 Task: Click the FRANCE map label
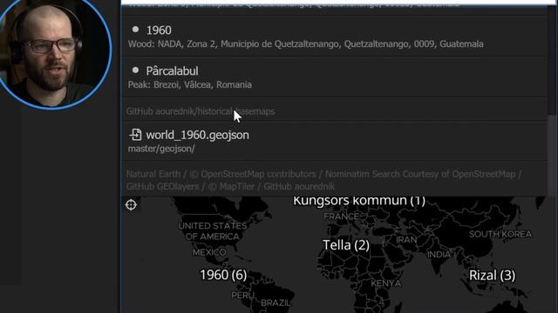(x=341, y=216)
